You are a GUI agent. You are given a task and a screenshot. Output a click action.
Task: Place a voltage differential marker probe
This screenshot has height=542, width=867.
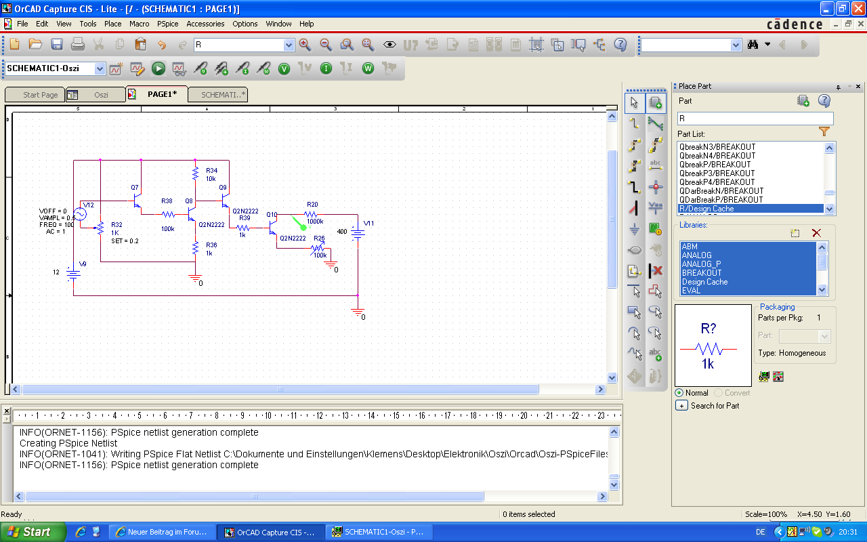pyautogui.click(x=221, y=68)
